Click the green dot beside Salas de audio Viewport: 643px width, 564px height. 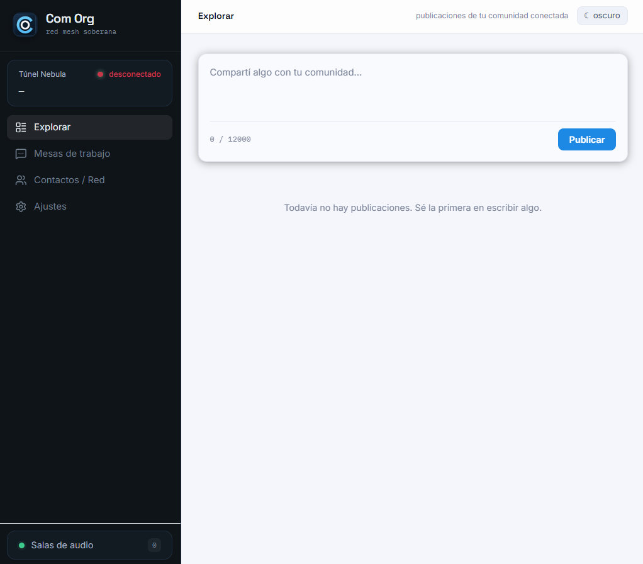coord(22,545)
